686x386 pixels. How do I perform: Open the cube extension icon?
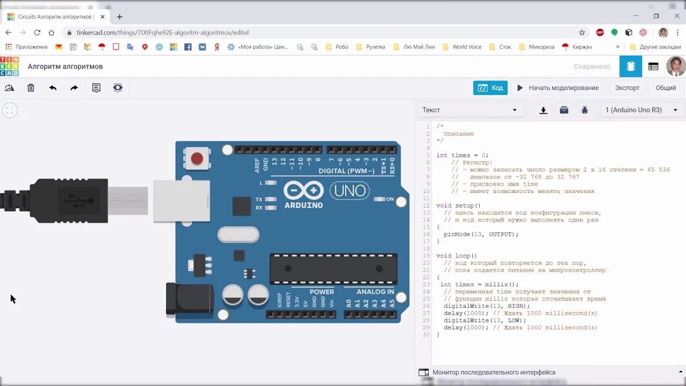click(629, 32)
